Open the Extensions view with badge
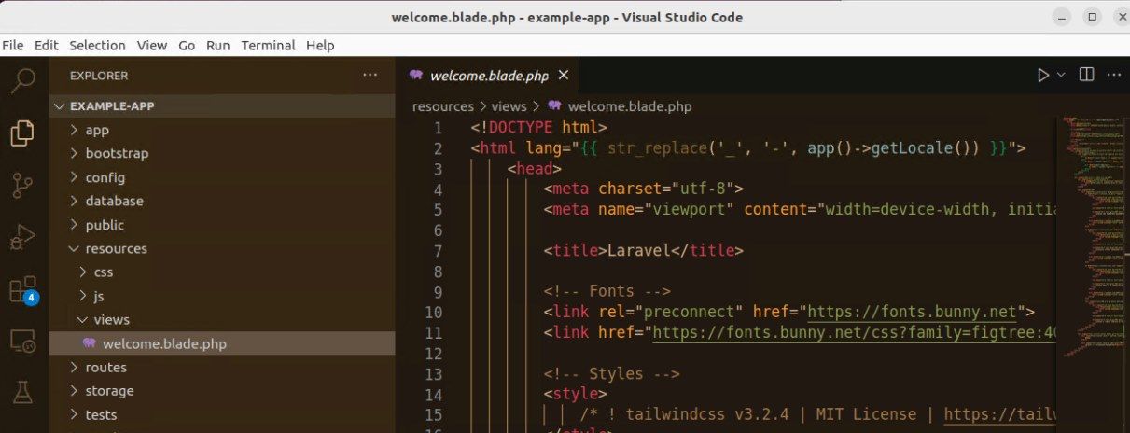 point(22,290)
